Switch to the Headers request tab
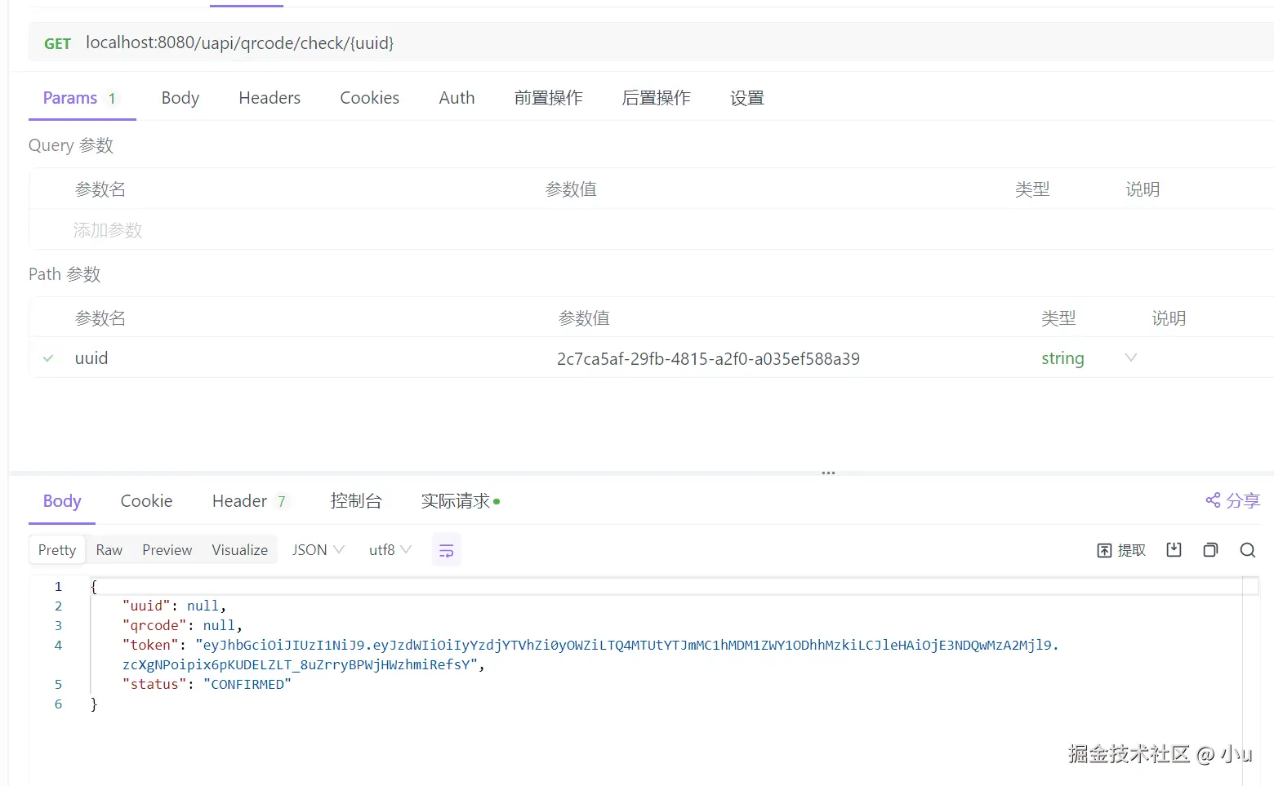 click(x=269, y=97)
